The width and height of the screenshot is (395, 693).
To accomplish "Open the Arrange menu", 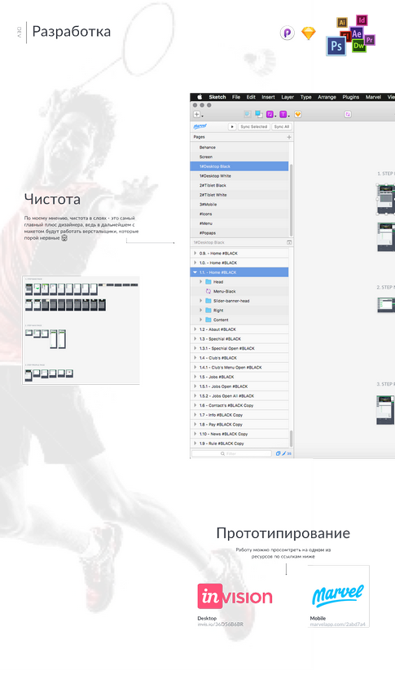I will point(327,97).
